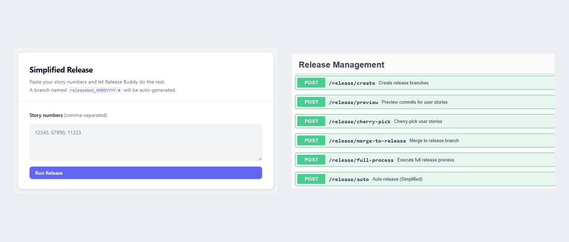The width and height of the screenshot is (569, 242).
Task: Expand the /release/preview endpoint row
Action: (425, 102)
